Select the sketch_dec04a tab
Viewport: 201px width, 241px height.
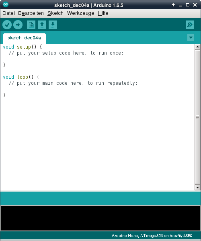[x=25, y=38]
